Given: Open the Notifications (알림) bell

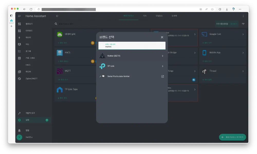Looking at the screenshot, I should click(19, 130).
